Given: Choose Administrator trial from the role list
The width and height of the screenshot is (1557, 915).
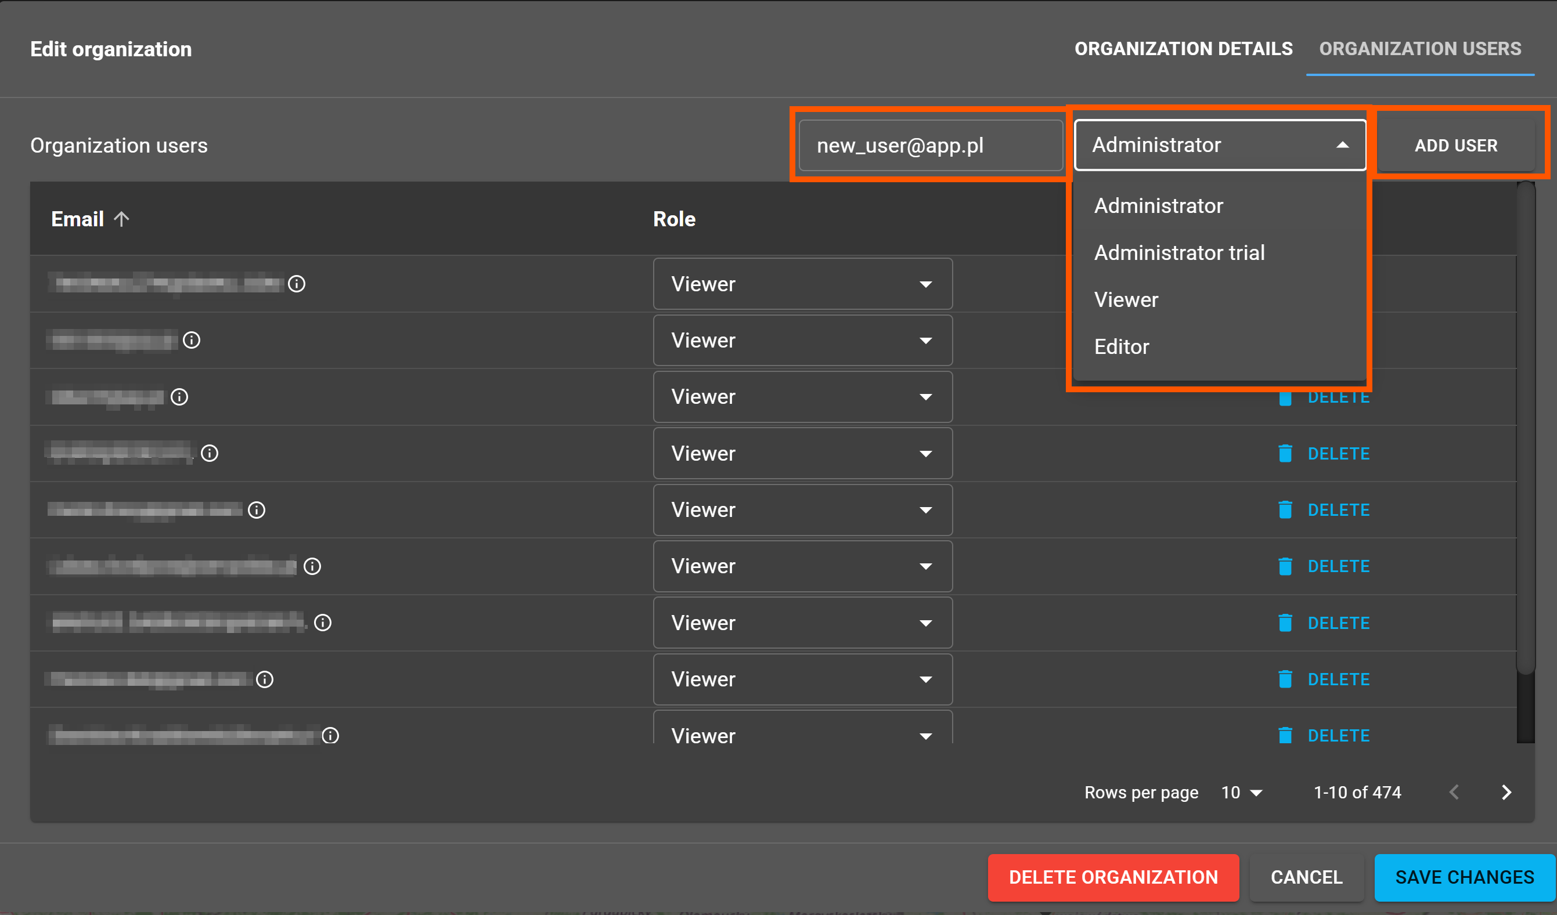Looking at the screenshot, I should 1220,252.
